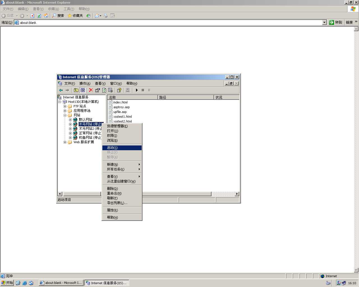Open the dropdown arrow next to 后退

[x=17, y=16]
